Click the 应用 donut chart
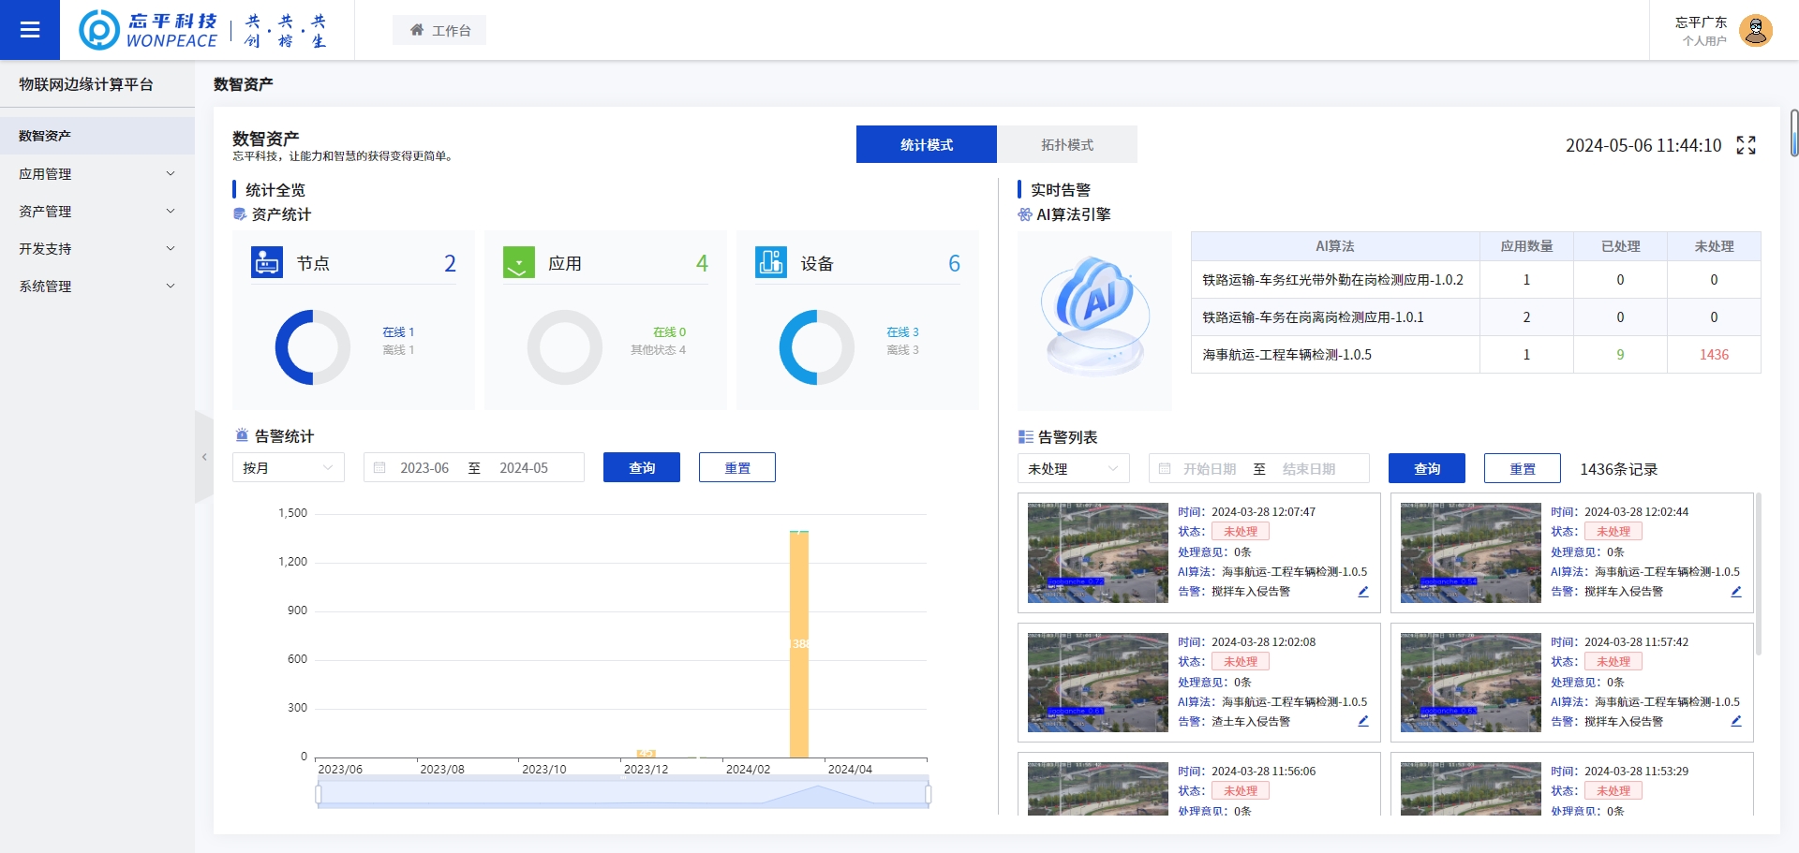The height and width of the screenshot is (853, 1799). pos(564,347)
